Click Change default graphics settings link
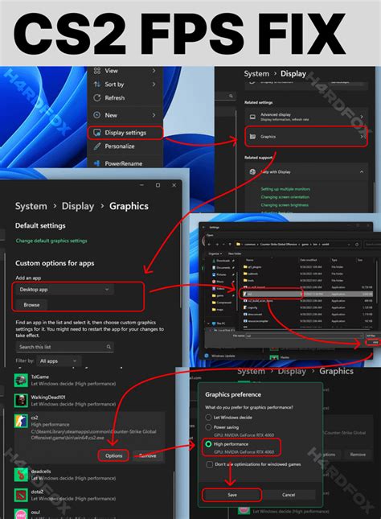 (51, 241)
